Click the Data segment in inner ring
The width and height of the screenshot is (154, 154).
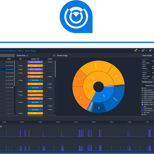(x=104, y=95)
